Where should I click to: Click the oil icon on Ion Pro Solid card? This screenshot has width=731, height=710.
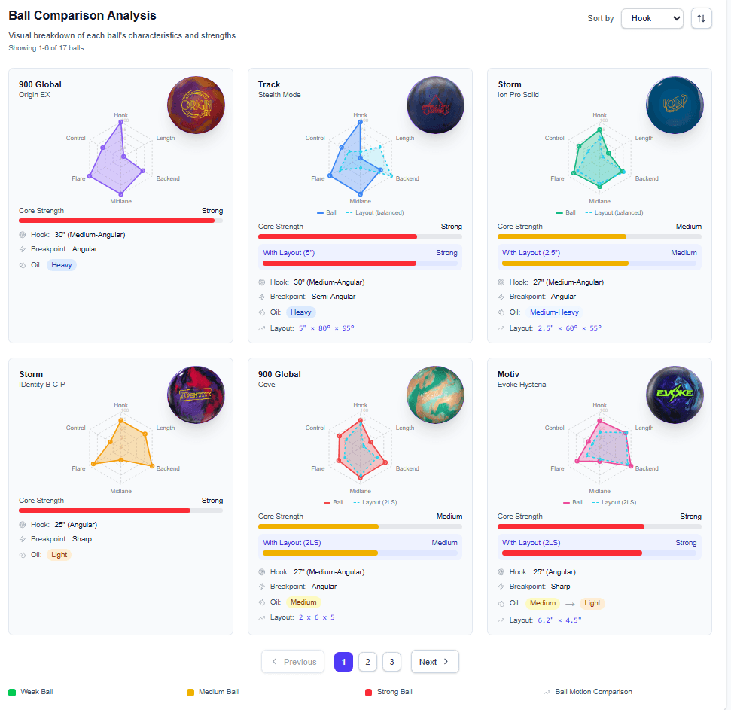click(x=501, y=312)
